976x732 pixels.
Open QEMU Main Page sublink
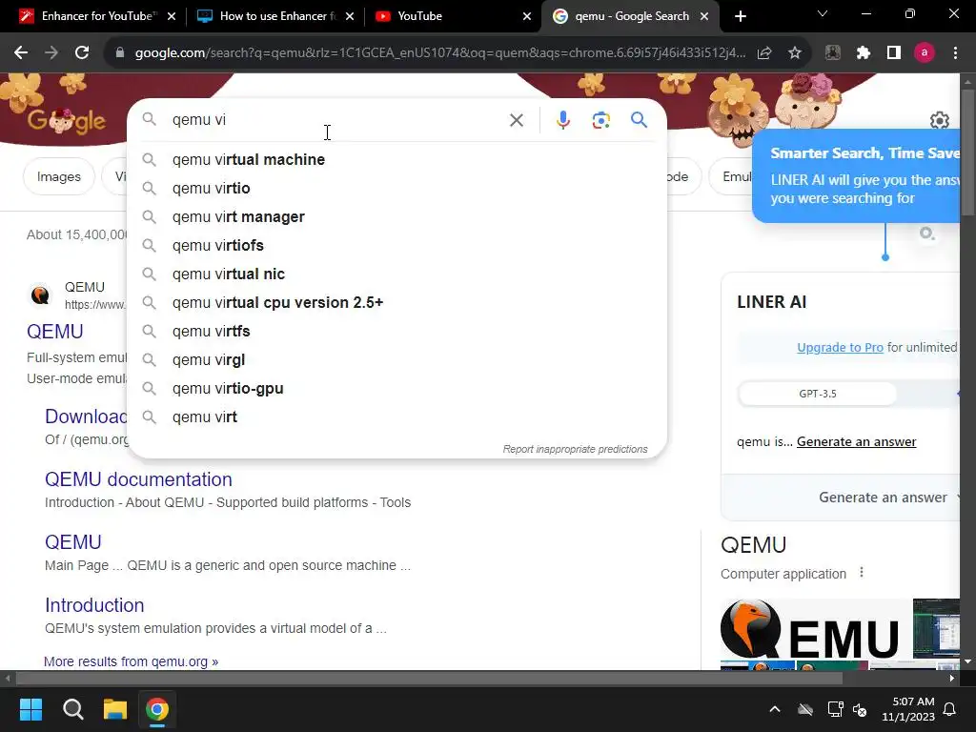tap(72, 542)
